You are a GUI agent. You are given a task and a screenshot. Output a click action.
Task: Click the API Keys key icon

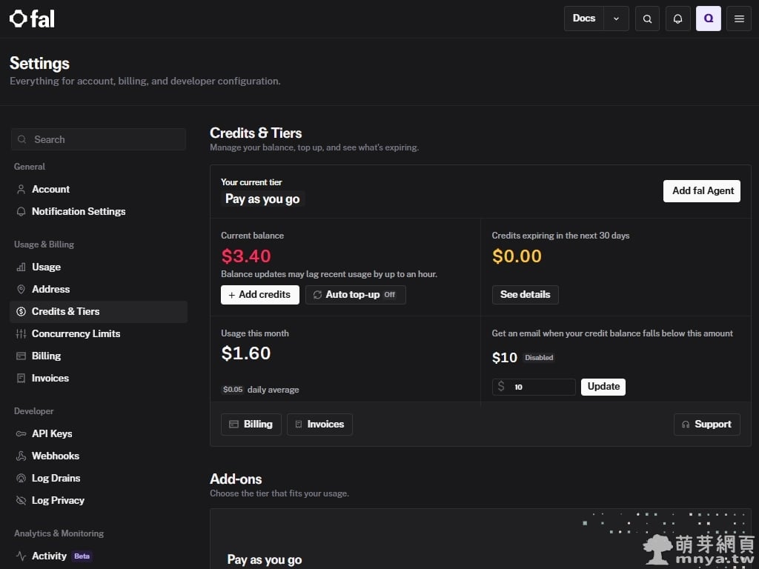point(21,434)
